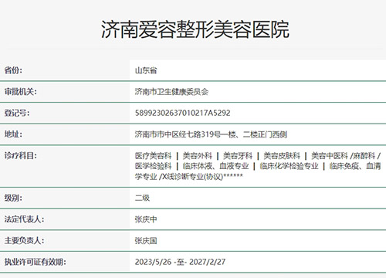Select the name 张庆中
This screenshot has height=278, width=386.
pos(146,219)
